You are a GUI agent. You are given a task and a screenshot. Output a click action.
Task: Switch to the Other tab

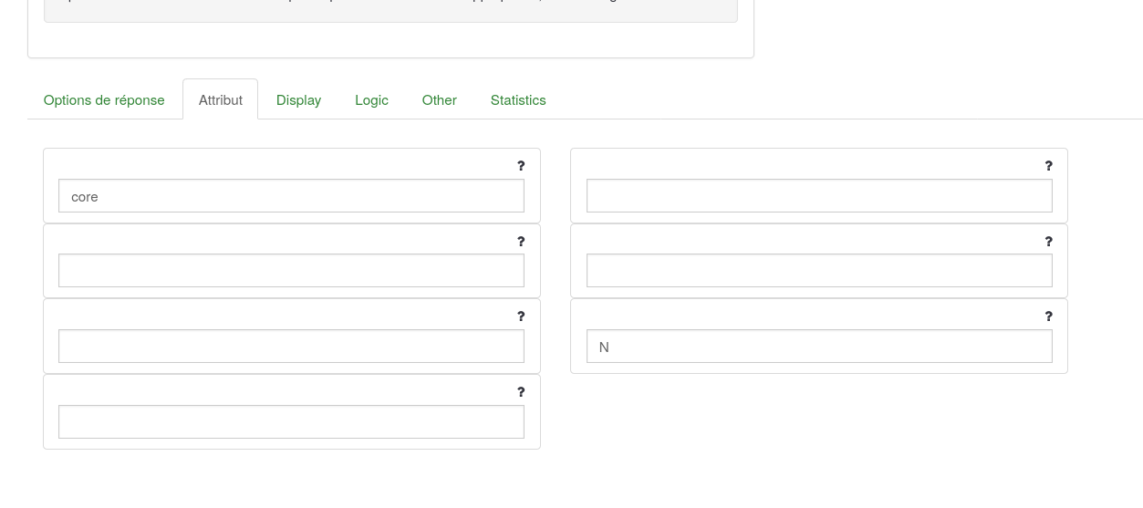point(439,100)
